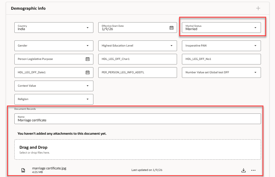Click the marriage certificate file type icon
The height and width of the screenshot is (177, 275).
pyautogui.click(x=23, y=170)
